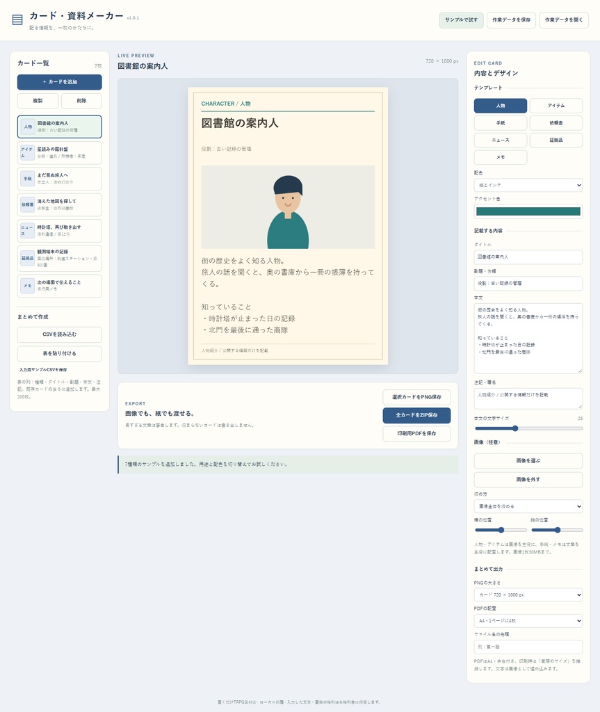Click the 依頼書 badge on 消えた地図を探して row
The width and height of the screenshot is (600, 712).
click(28, 204)
